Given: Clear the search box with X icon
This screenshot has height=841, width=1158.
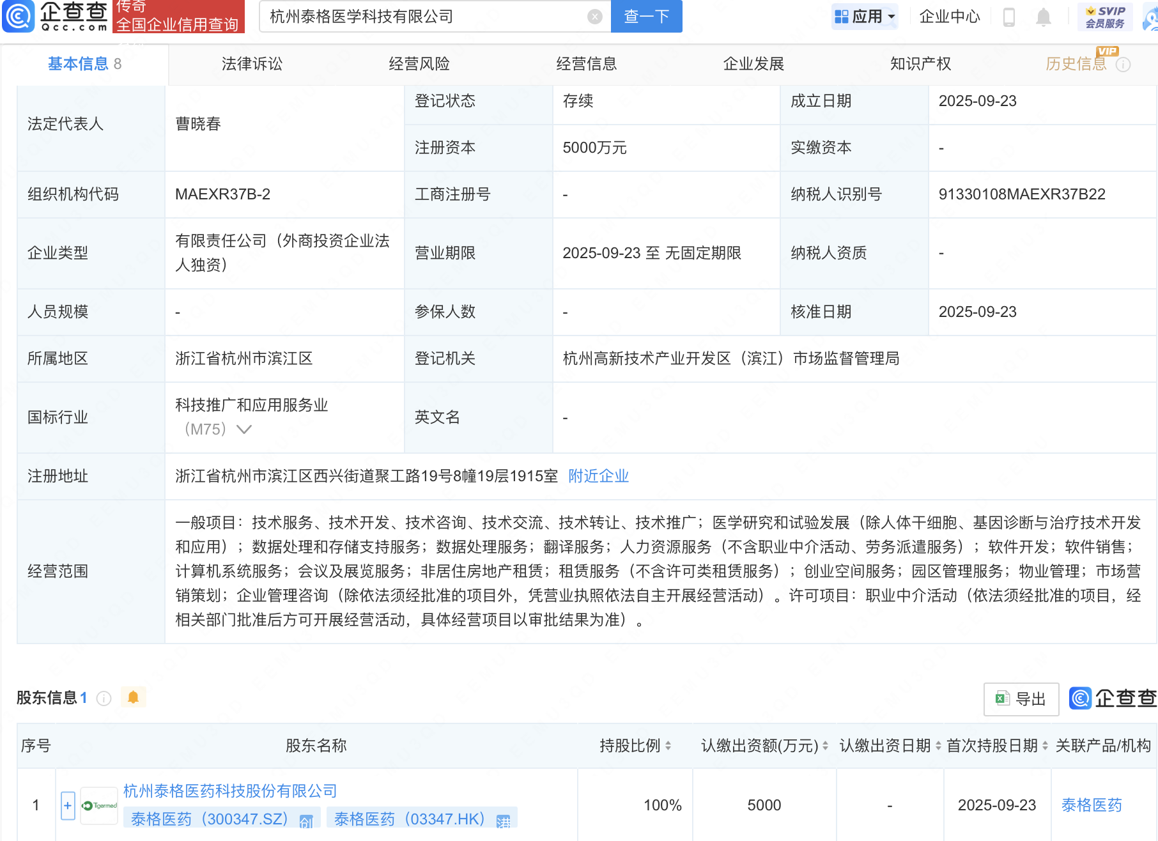Looking at the screenshot, I should point(595,17).
